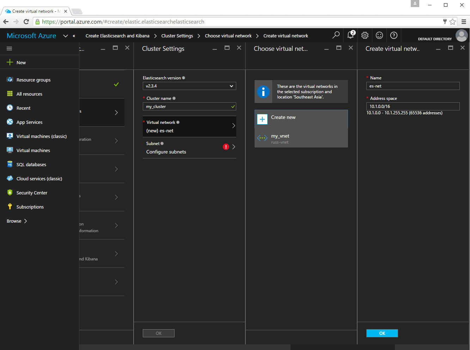470x350 pixels.
Task: Click the DEFAULT DIRECTORY label
Action: 435,39
